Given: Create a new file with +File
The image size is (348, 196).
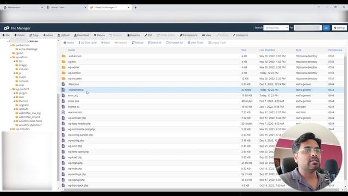Looking at the screenshot, I should point(6,35).
